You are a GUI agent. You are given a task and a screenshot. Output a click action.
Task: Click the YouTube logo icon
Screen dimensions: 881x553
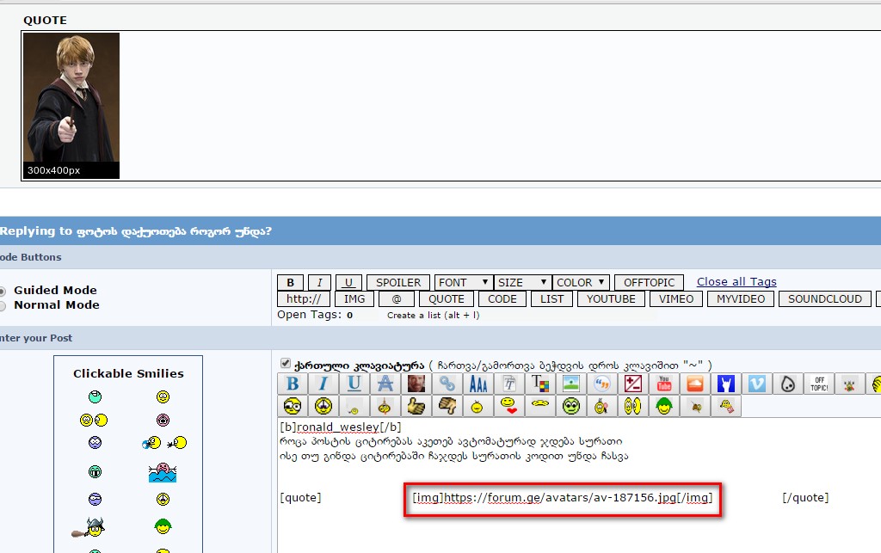(x=663, y=384)
